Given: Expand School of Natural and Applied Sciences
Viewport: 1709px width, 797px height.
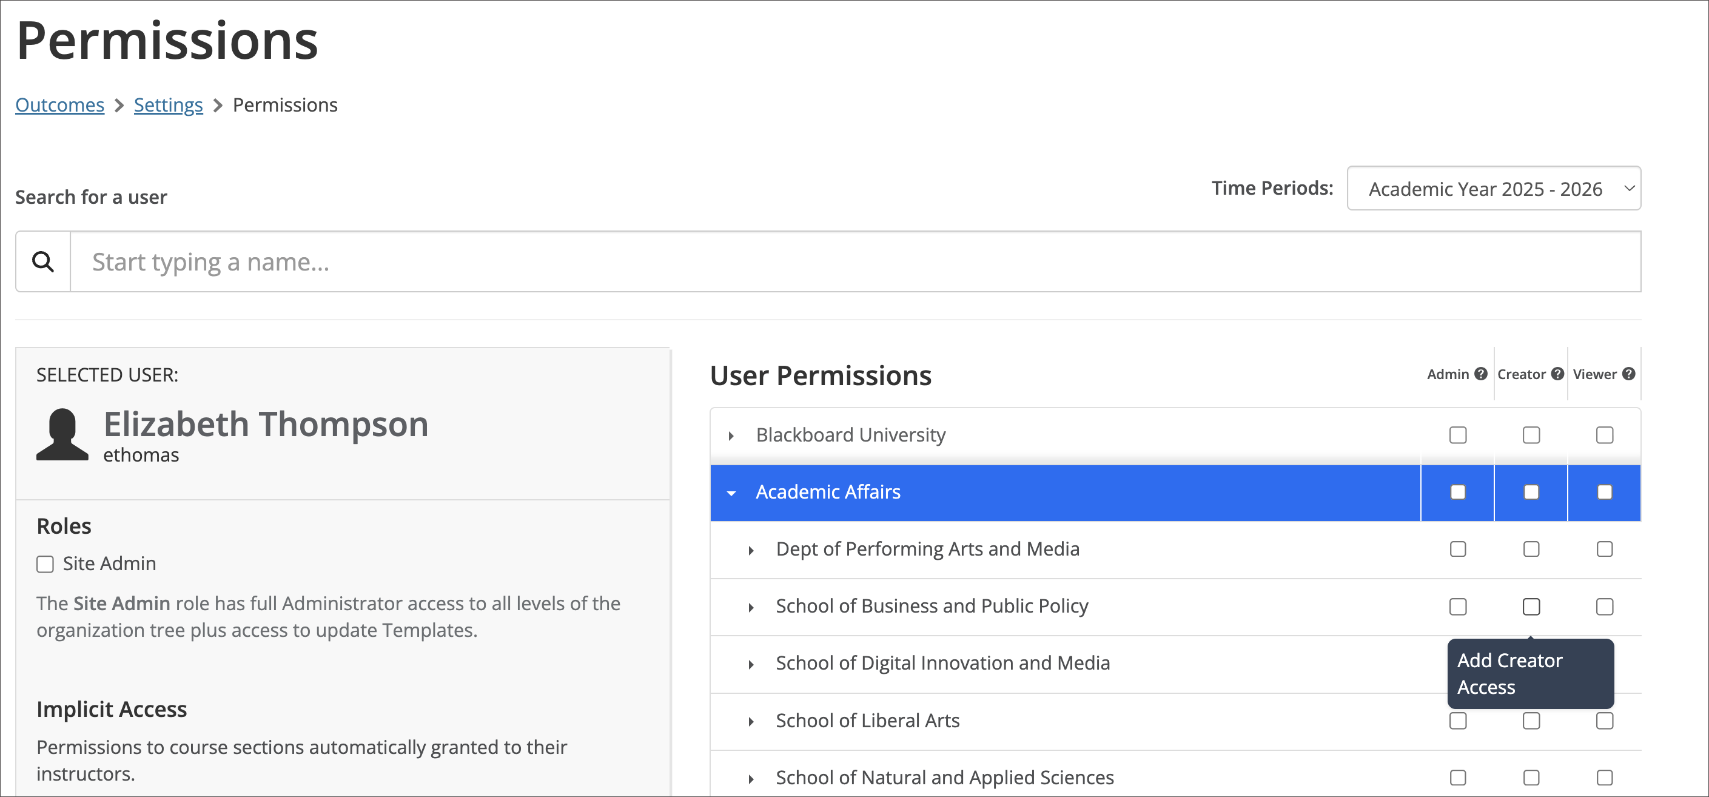Looking at the screenshot, I should click(751, 778).
